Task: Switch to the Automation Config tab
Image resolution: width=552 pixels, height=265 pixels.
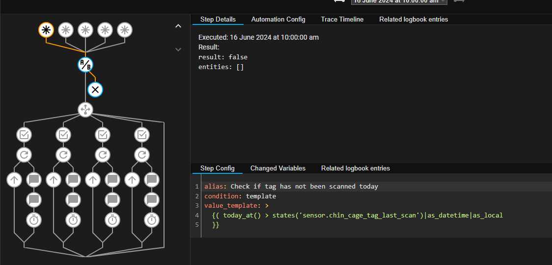Action: (x=278, y=20)
